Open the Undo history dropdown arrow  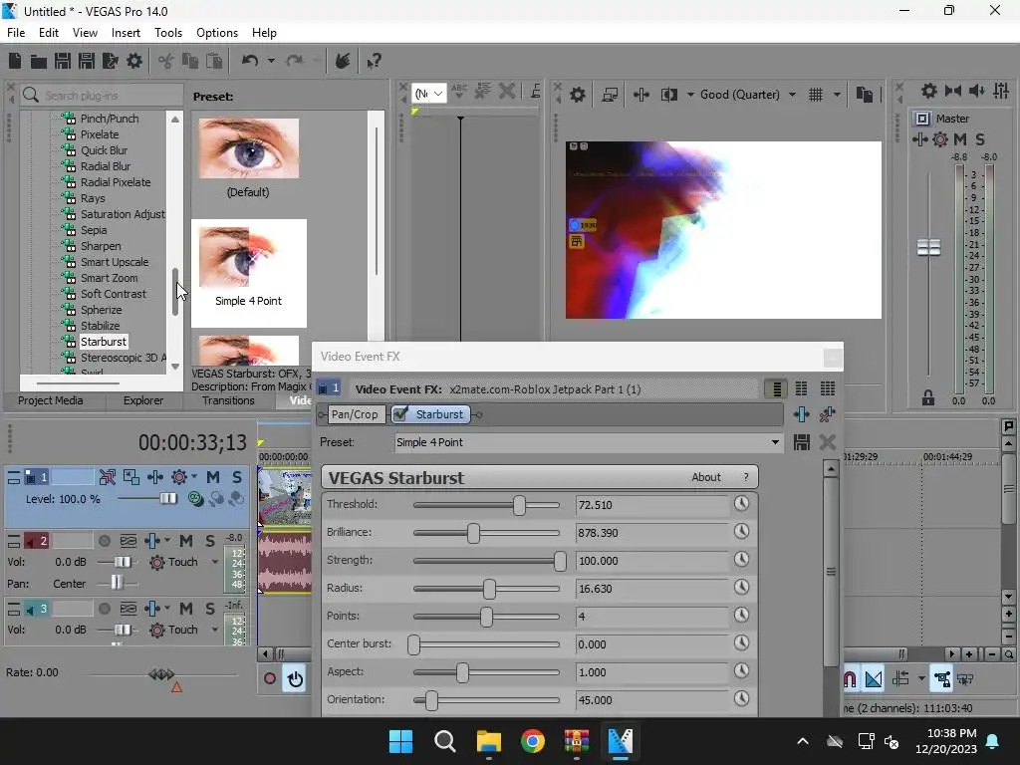click(x=271, y=61)
